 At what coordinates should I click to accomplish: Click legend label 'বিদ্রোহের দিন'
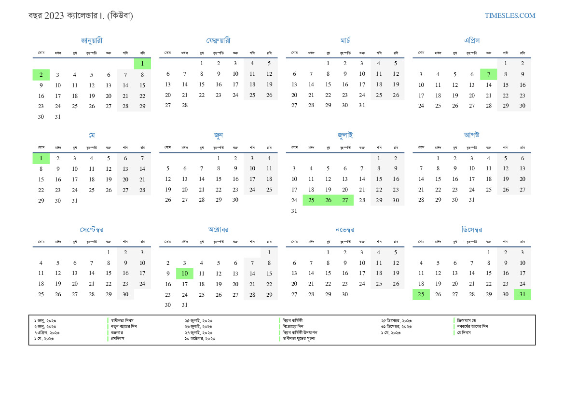point(293,326)
